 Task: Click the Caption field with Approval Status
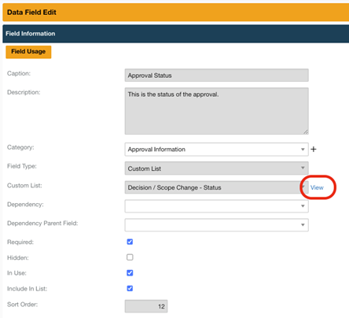pyautogui.click(x=216, y=76)
